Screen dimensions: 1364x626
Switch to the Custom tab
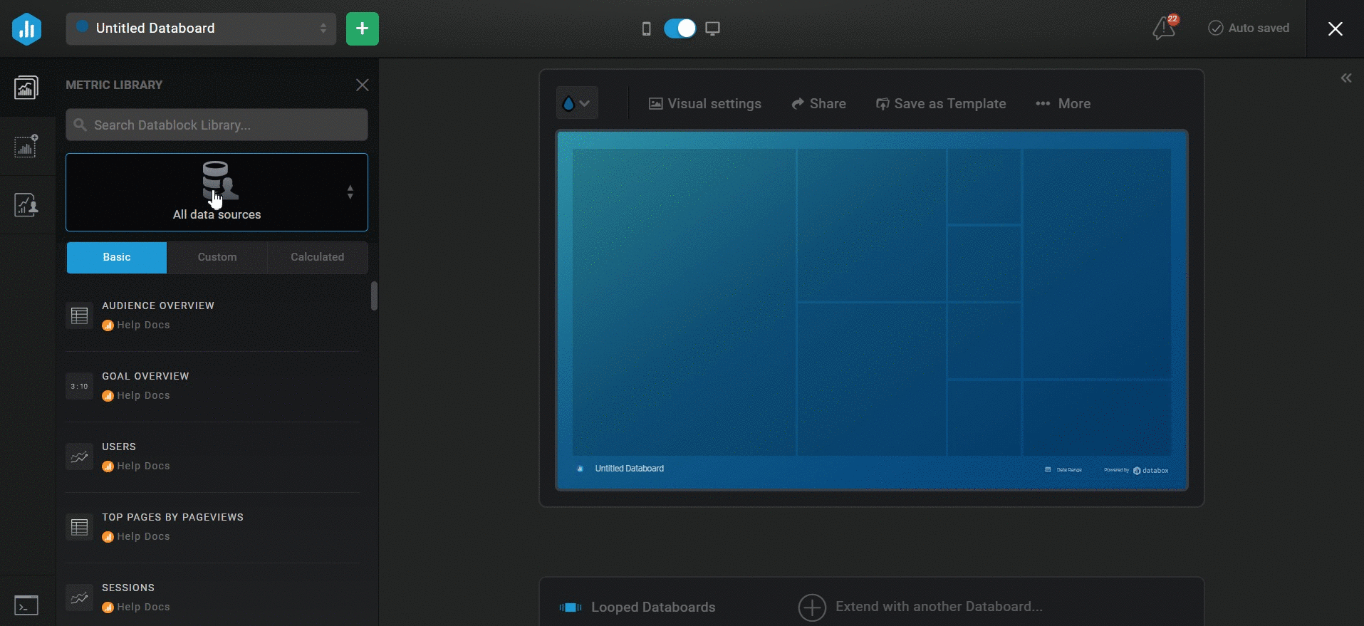[x=217, y=257]
